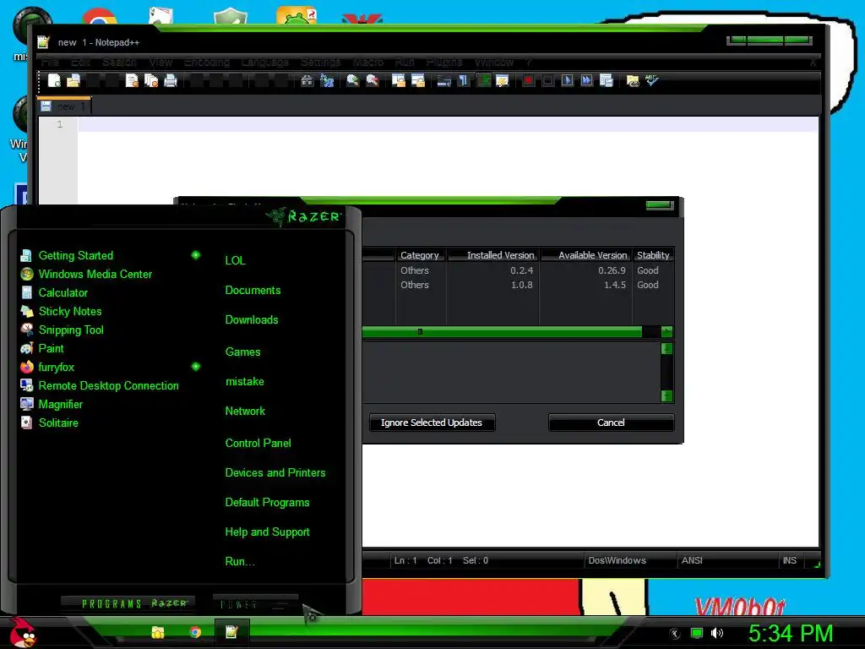Toggle Synchronize Vertical Scrolling icon

coord(399,80)
